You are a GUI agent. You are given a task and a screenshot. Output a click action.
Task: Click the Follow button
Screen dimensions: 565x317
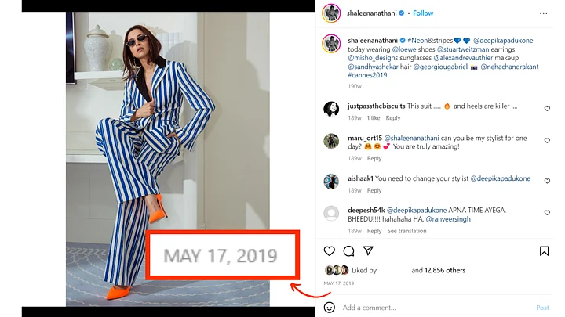point(423,13)
